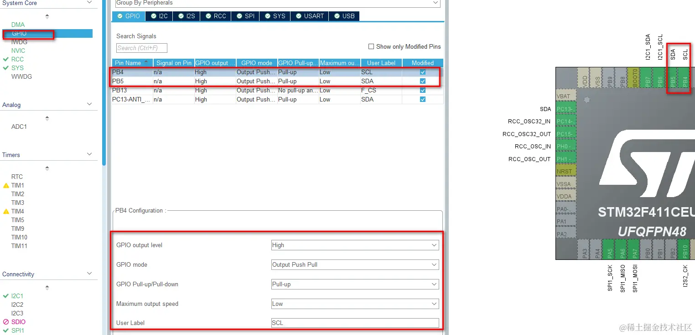
Task: Select the PB5 row in table
Action: [x=278, y=81]
